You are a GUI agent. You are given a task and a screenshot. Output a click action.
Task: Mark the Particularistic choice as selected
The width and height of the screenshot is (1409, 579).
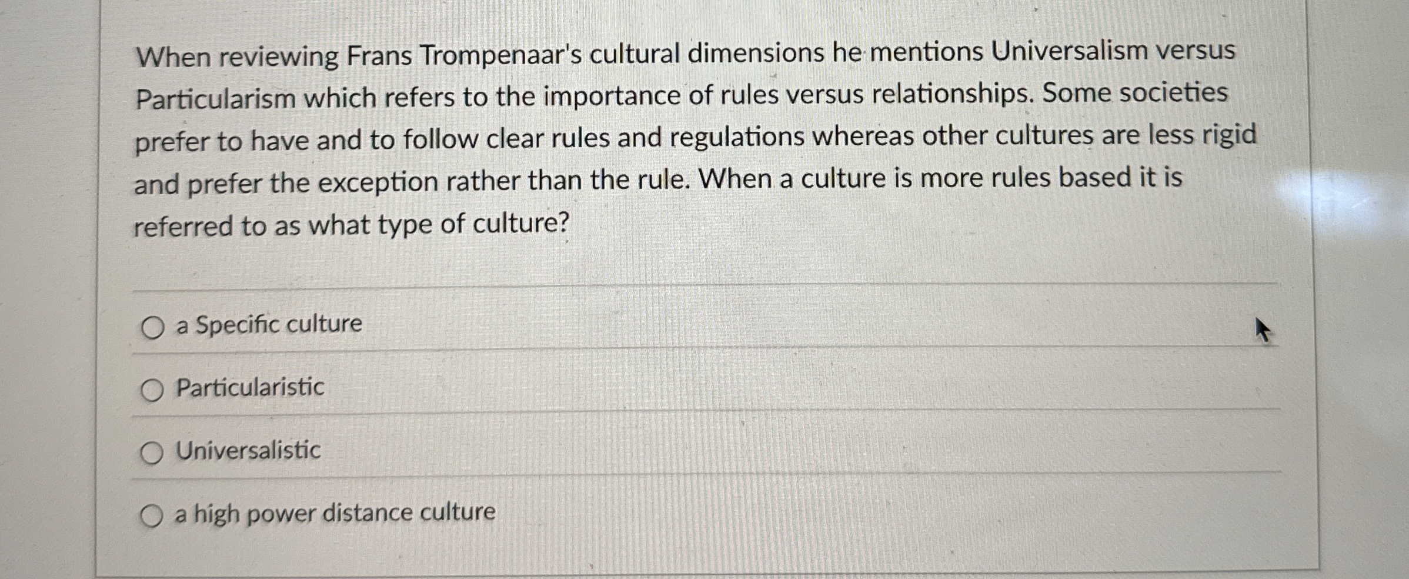(153, 388)
